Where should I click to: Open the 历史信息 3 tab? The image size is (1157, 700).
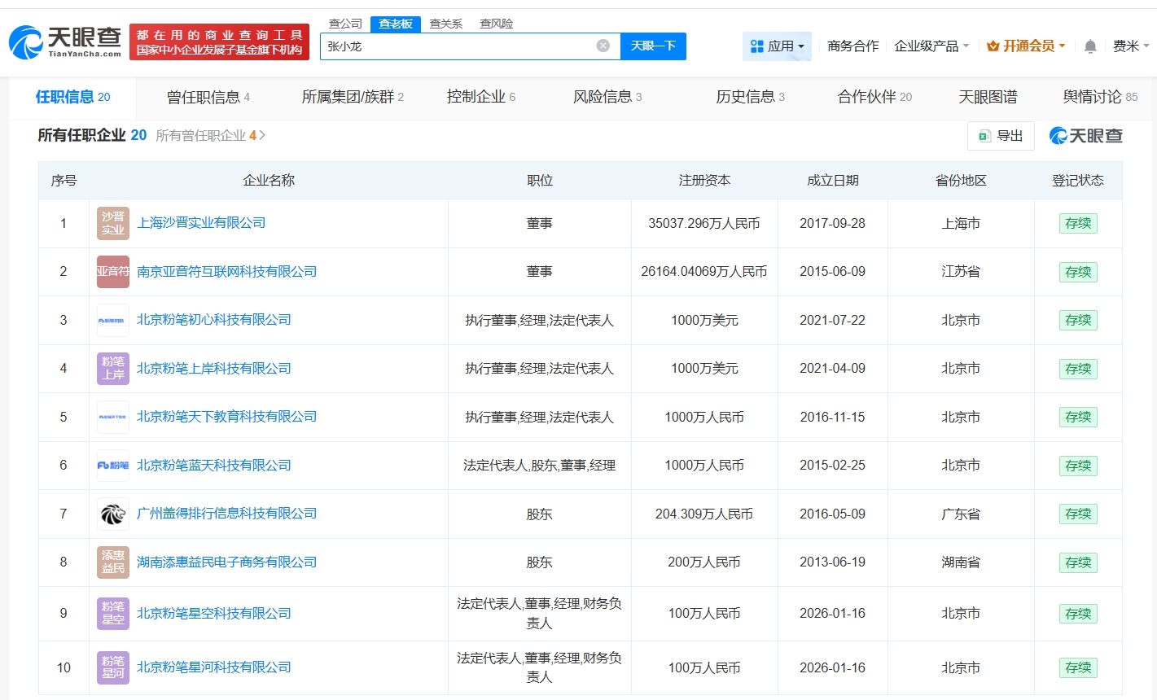coord(751,97)
